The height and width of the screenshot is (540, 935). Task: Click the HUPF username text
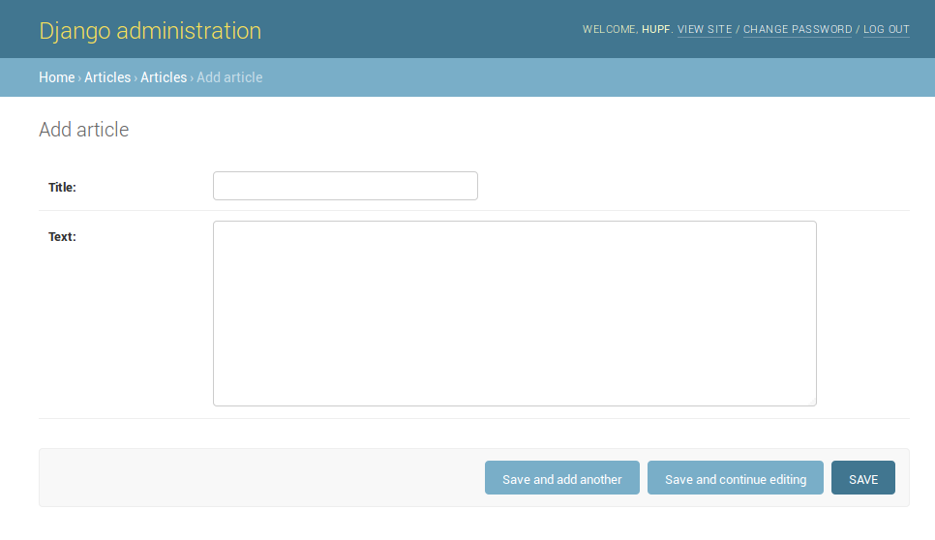[x=656, y=29]
